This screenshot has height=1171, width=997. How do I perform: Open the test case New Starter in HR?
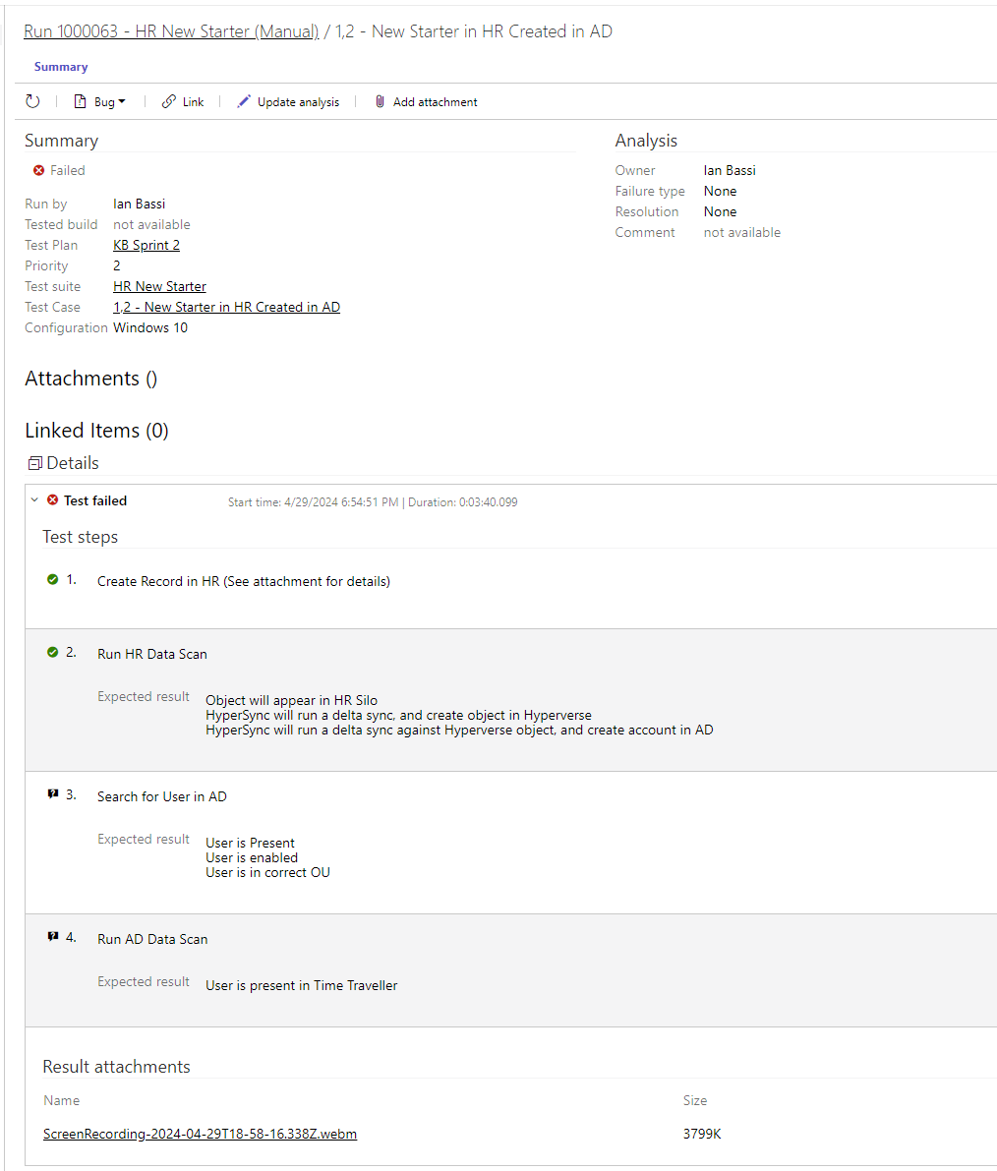226,306
